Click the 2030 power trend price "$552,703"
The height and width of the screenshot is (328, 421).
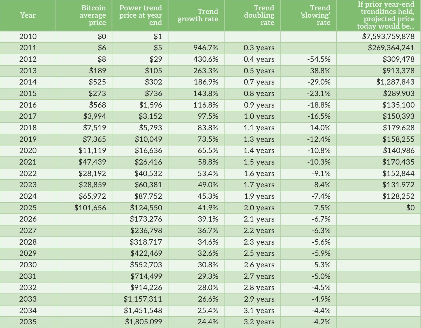coord(146,265)
